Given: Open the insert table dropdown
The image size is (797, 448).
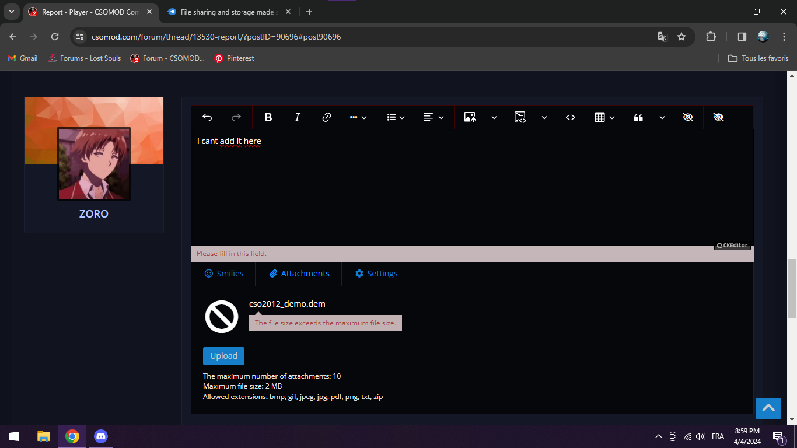Looking at the screenshot, I should 604,117.
